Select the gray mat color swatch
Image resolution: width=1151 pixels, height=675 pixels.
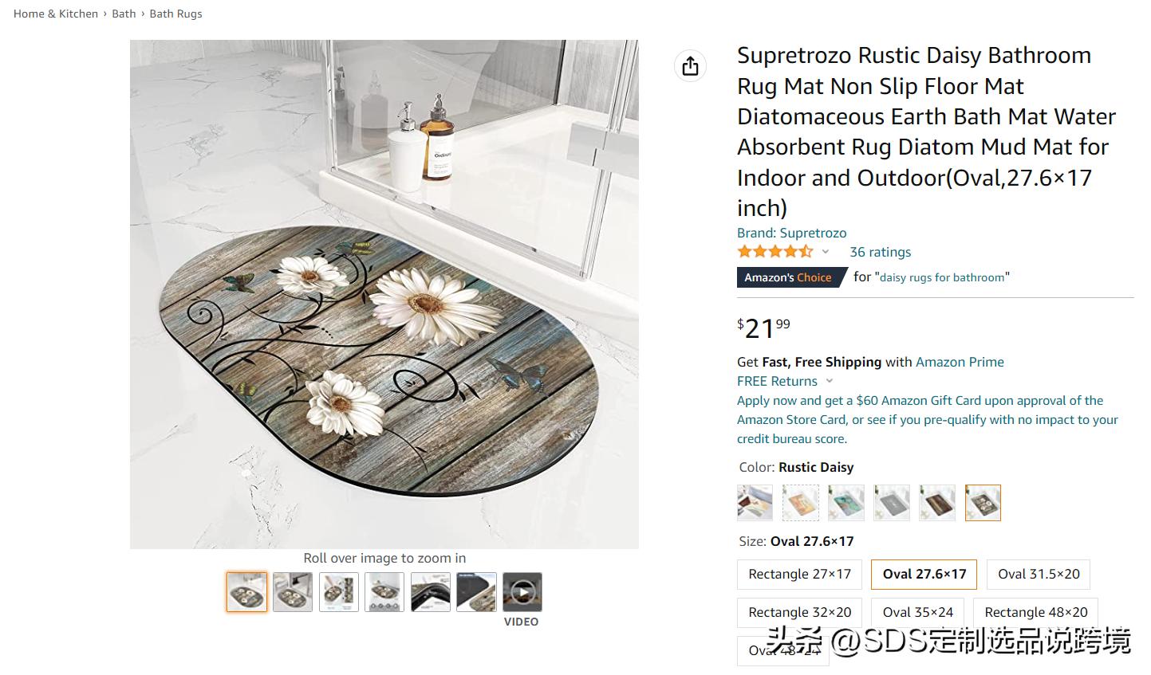(x=892, y=503)
